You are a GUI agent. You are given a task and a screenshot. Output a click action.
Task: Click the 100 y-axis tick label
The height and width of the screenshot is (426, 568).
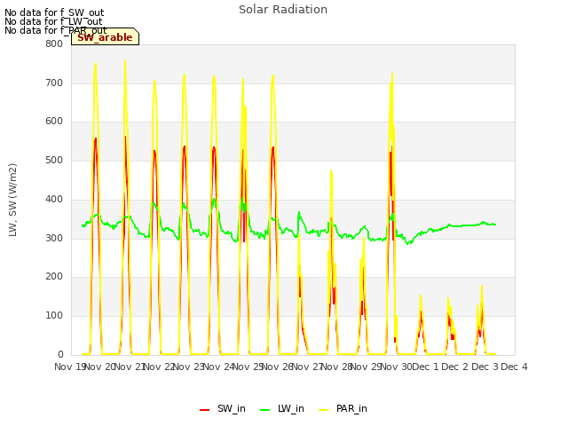pos(54,316)
